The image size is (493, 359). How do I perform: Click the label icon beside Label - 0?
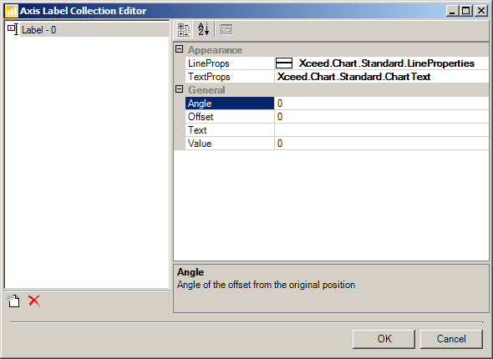coord(13,29)
